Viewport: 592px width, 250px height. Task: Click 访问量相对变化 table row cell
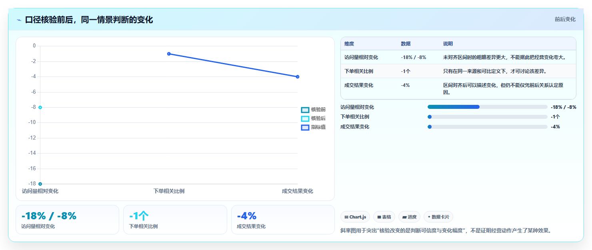[361, 57]
